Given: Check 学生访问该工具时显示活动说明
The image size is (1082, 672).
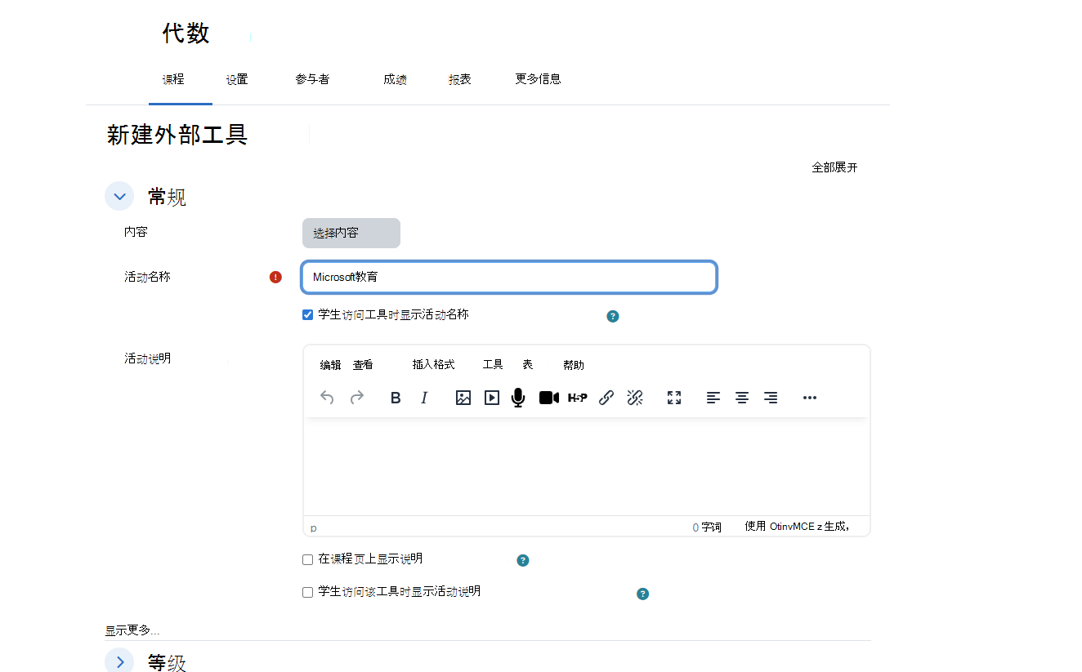Looking at the screenshot, I should (x=308, y=592).
